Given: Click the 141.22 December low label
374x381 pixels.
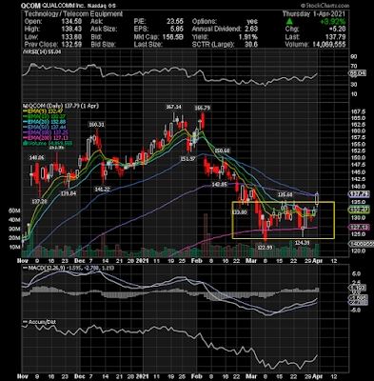Looking at the screenshot, I should point(102,190).
